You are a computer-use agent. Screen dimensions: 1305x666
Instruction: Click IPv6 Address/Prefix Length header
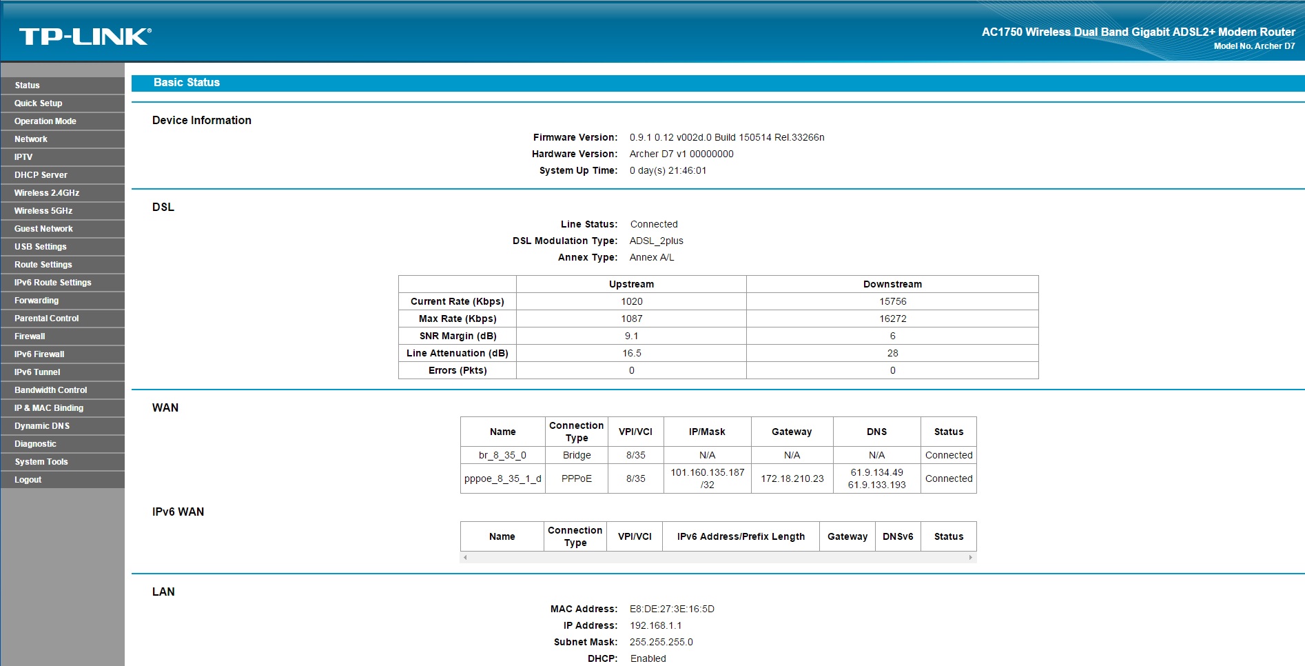(x=741, y=536)
